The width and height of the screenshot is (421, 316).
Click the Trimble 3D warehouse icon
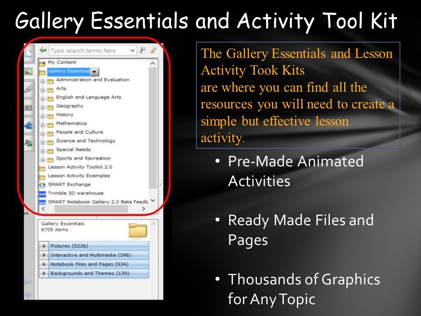point(42,194)
